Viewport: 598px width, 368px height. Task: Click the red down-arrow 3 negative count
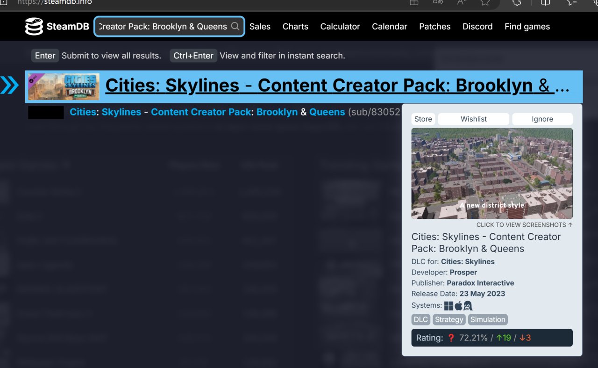point(525,338)
